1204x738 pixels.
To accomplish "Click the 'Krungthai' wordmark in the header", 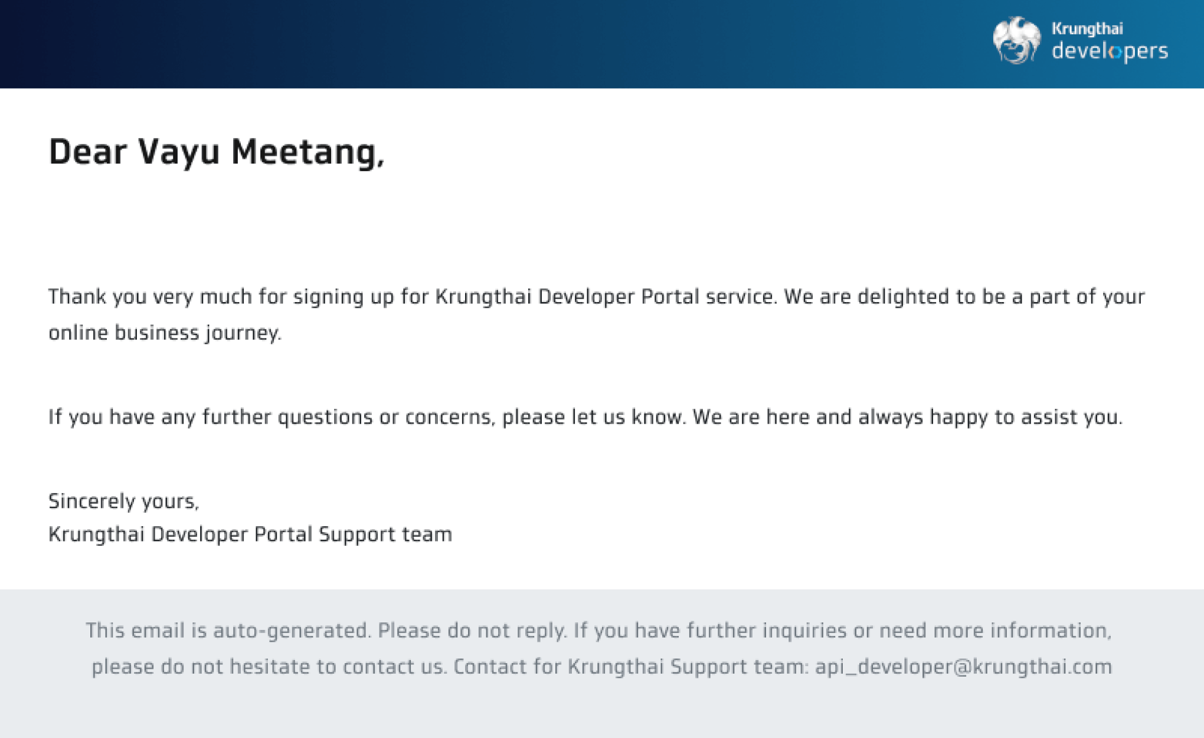I will click(1087, 28).
